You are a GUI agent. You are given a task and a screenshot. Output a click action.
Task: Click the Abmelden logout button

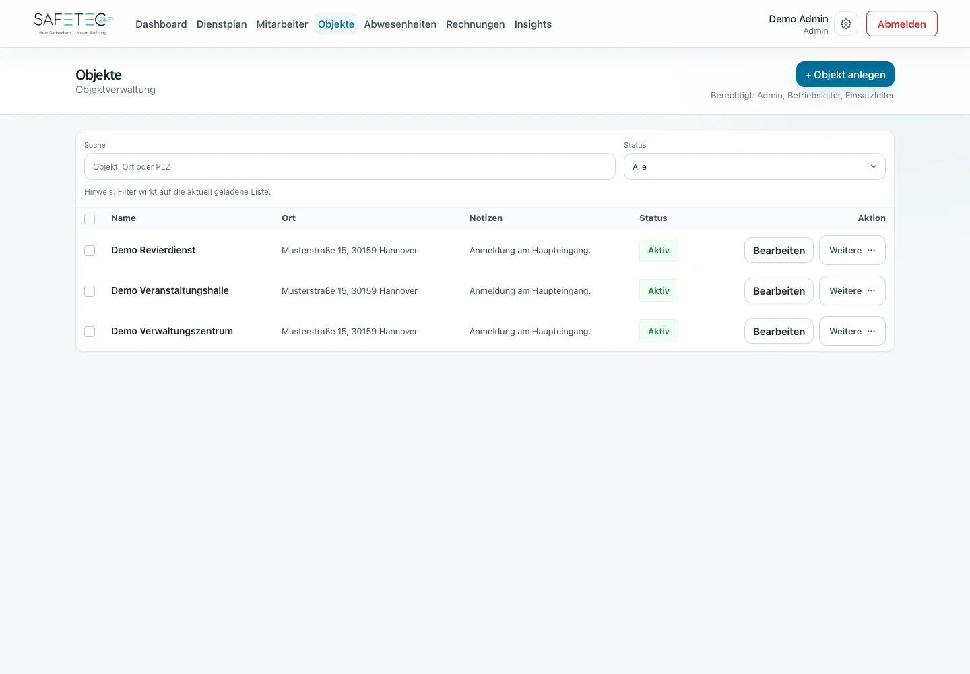tap(902, 24)
